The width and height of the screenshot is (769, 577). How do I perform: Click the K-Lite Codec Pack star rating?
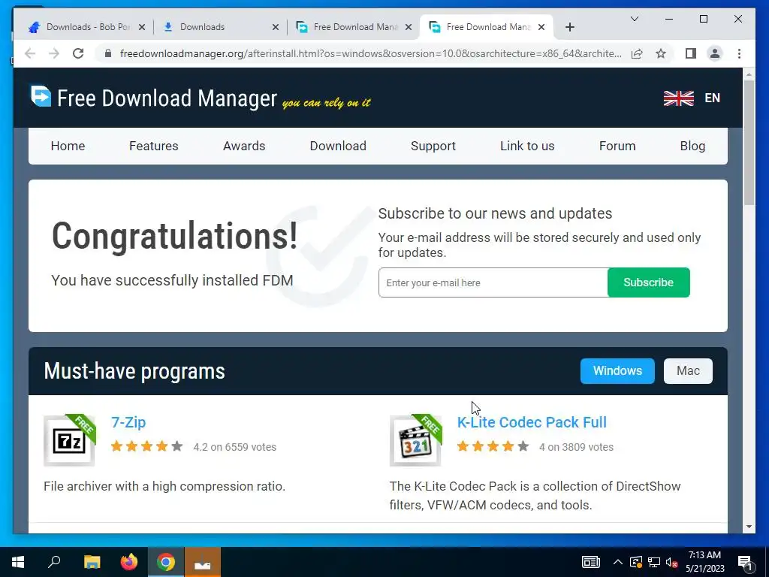click(x=493, y=446)
